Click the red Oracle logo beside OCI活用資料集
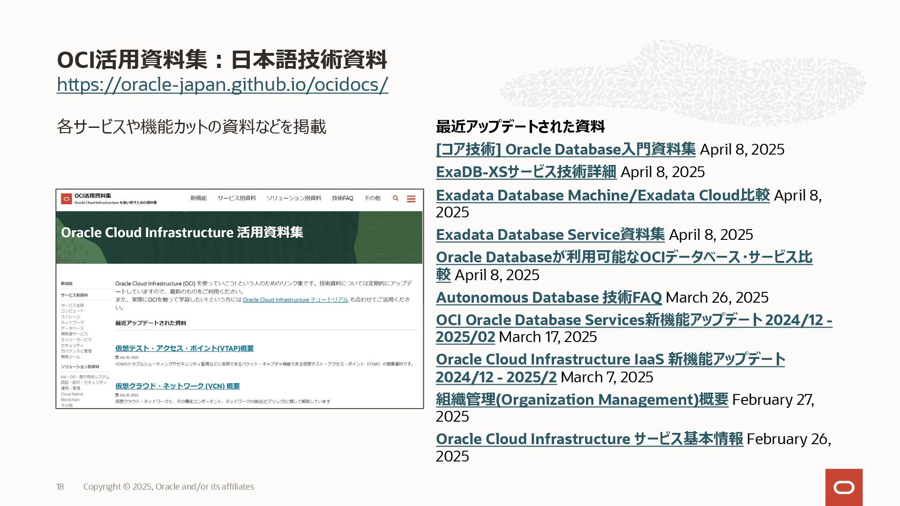This screenshot has height=506, width=900. (x=67, y=199)
